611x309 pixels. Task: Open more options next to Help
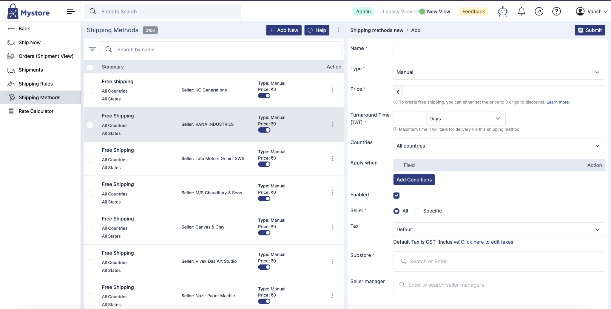point(338,30)
